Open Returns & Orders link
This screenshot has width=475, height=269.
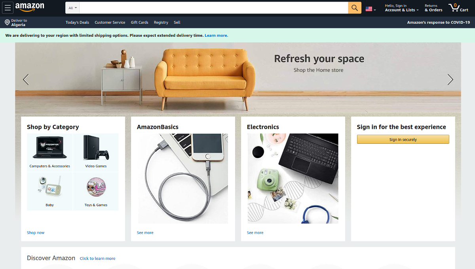[433, 8]
